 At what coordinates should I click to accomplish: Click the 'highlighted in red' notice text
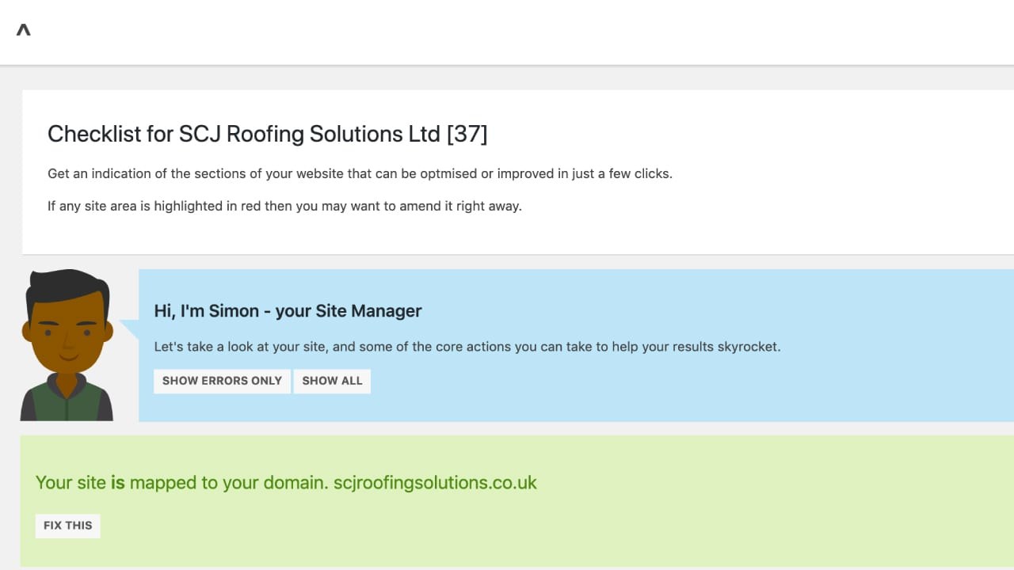pos(284,206)
